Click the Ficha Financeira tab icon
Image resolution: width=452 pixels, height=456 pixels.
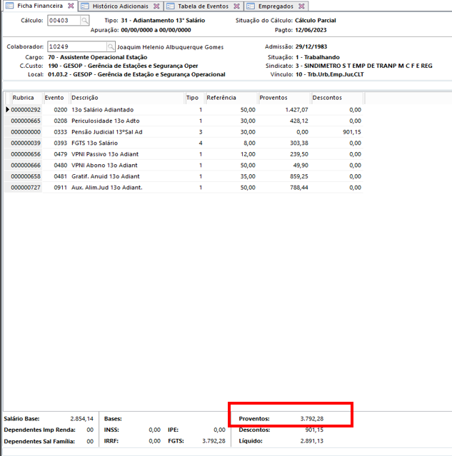tap(9, 6)
